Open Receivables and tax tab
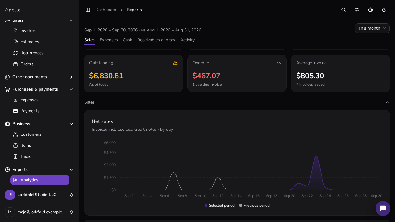395x222 pixels. coord(156,40)
